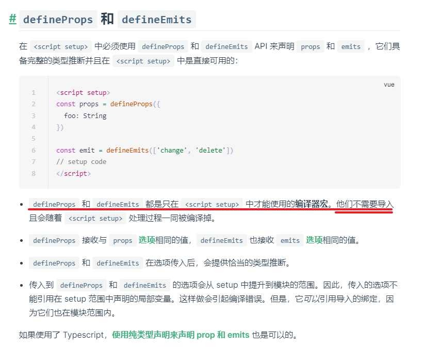Click code line 'const props = defineProps({'
This screenshot has width=426, height=347.
(108, 104)
